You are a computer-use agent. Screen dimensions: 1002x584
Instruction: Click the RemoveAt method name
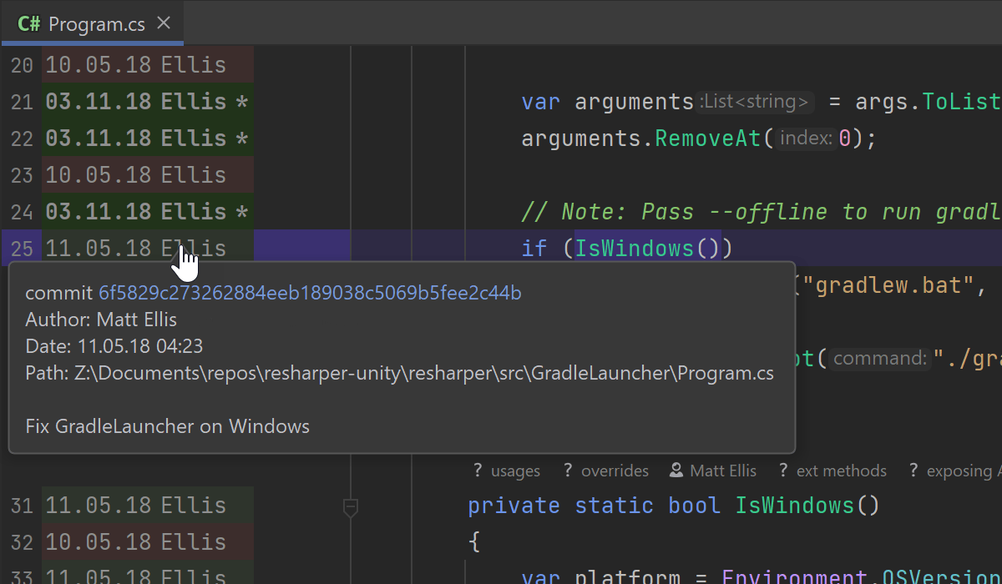pyautogui.click(x=708, y=138)
